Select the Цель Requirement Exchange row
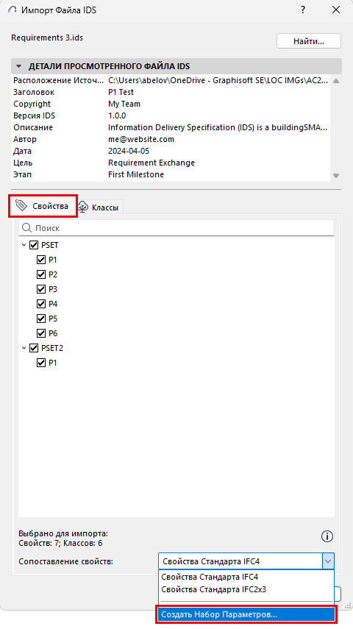Viewport: 353px width, 629px height. (171, 163)
